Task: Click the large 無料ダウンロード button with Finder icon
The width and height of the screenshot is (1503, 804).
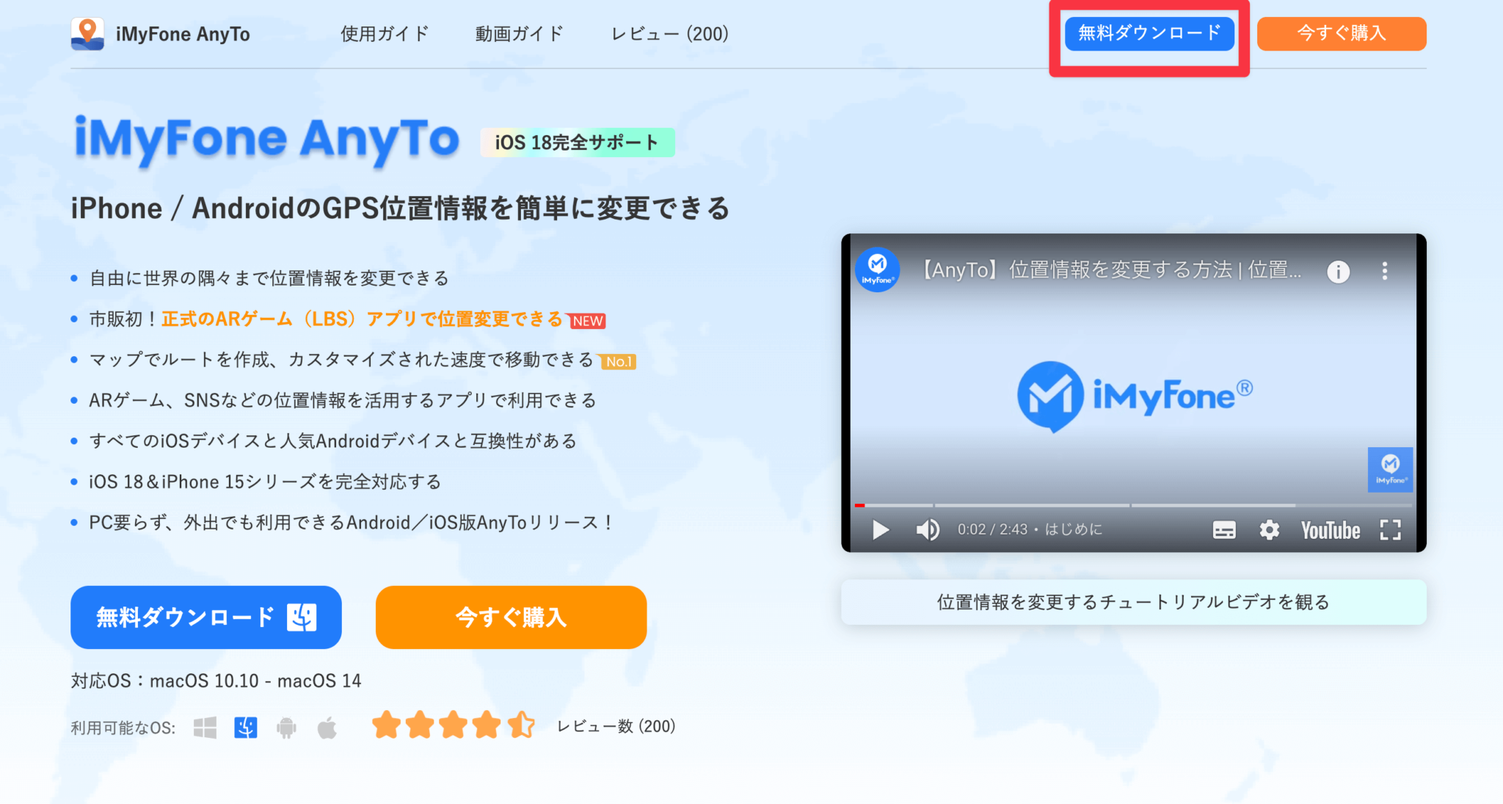Action: (206, 618)
